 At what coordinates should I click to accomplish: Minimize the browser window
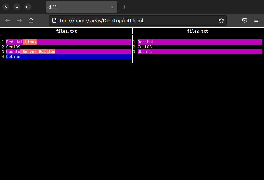pyautogui.click(x=17, y=7)
